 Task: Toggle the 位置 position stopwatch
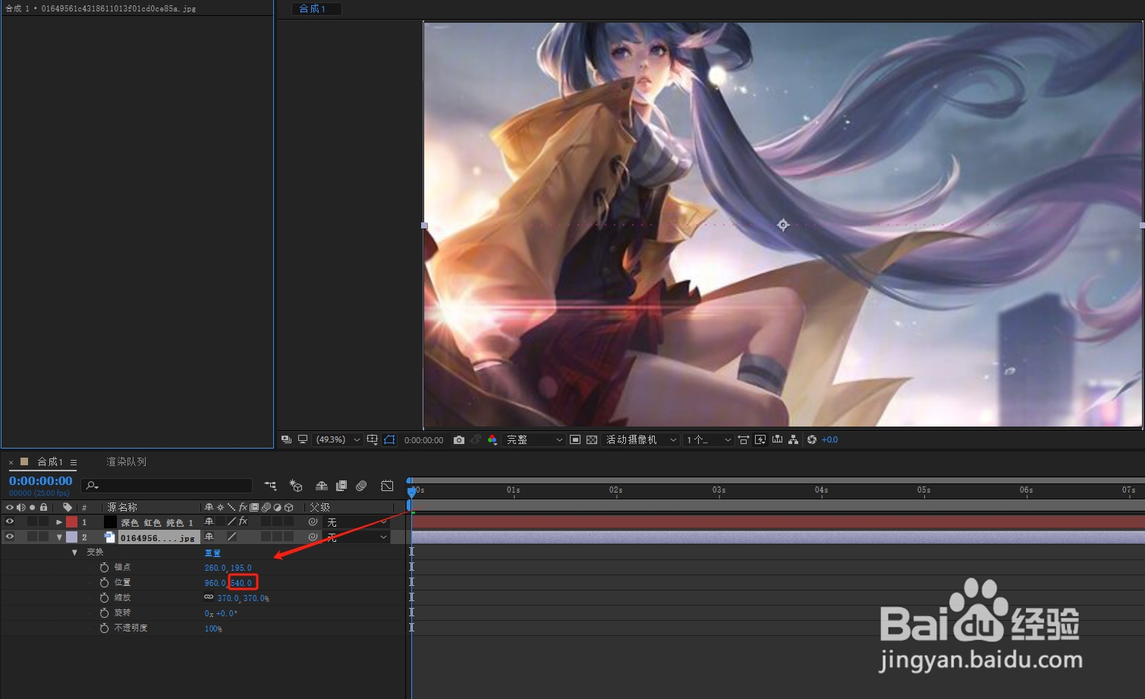pos(104,582)
